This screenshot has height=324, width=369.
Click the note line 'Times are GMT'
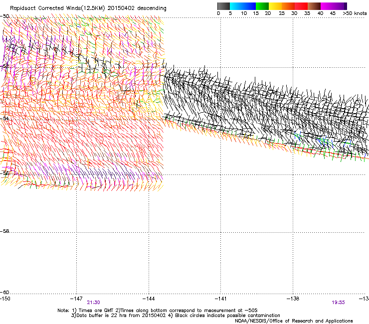(96, 311)
